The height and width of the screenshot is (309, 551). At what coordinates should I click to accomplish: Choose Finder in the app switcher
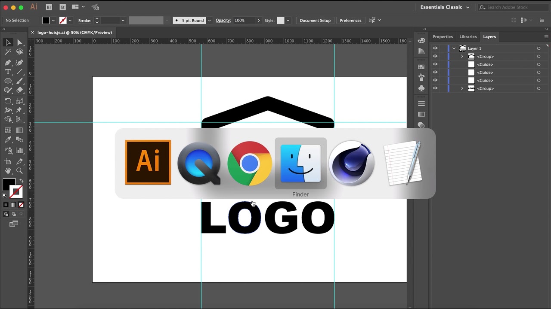point(300,163)
